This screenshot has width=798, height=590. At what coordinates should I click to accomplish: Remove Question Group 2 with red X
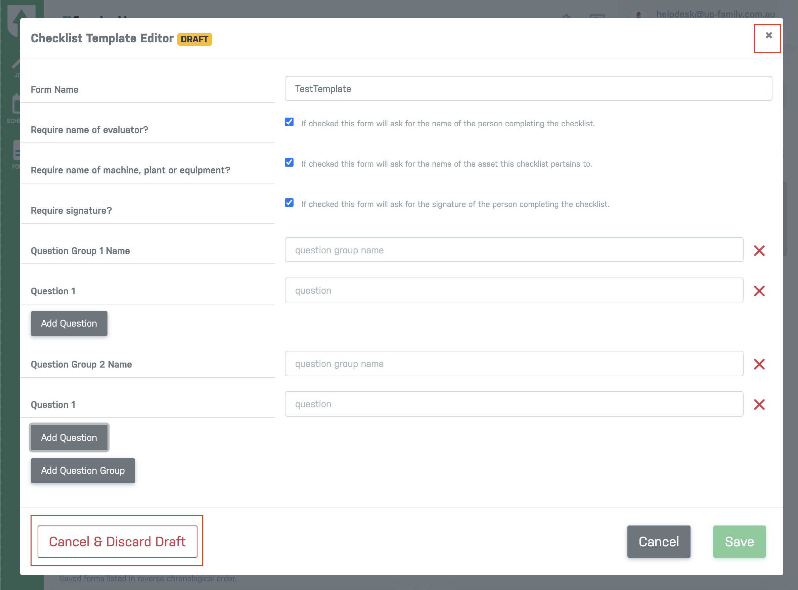click(x=759, y=364)
